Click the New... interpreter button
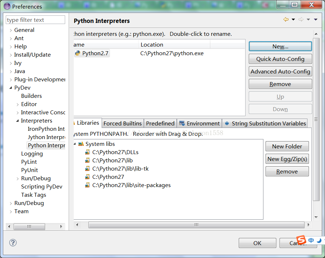325x258 pixels. pos(280,46)
